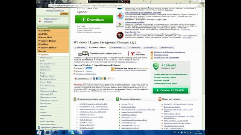241x135 pixels.
Task: Open Mozilla Firefox link in top programs
Action: [x=94, y=106]
